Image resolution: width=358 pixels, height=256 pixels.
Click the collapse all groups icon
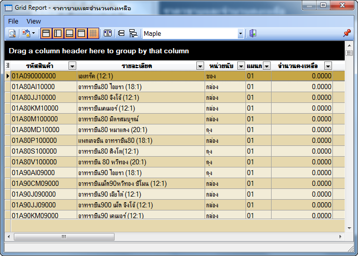[121, 33]
